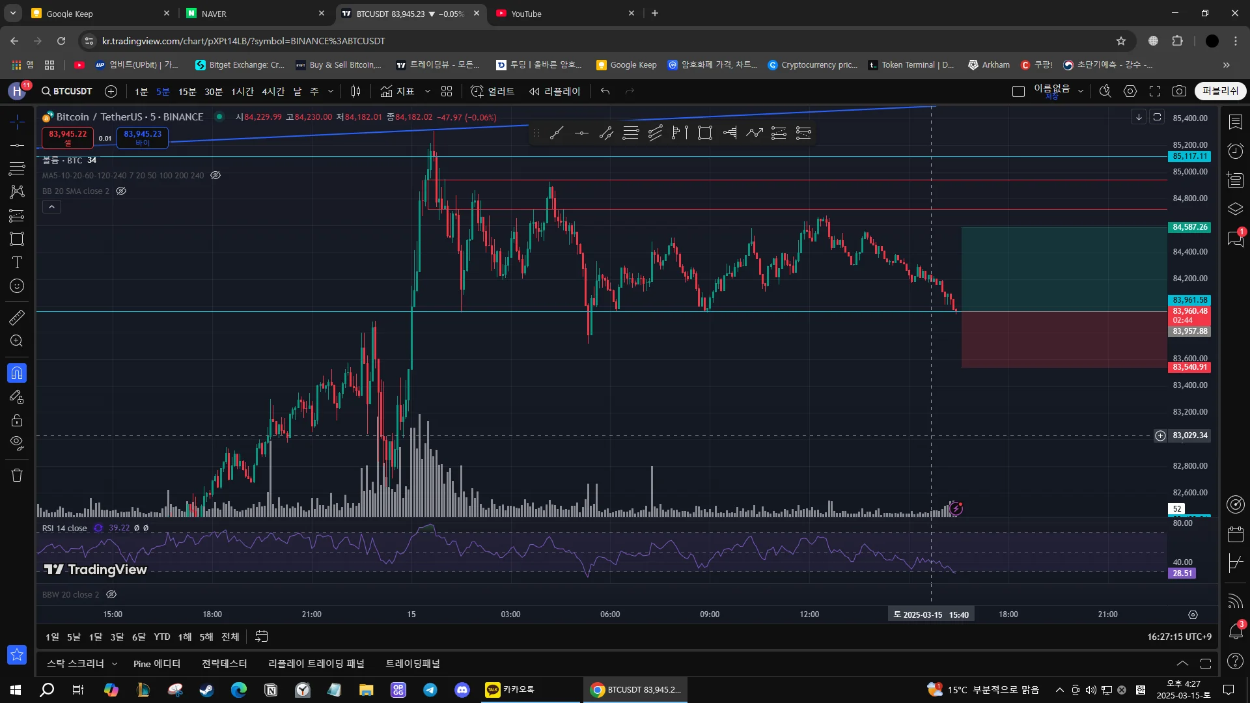Click the trash remove drawings icon
Screen dimensions: 1250x703
(x=17, y=475)
